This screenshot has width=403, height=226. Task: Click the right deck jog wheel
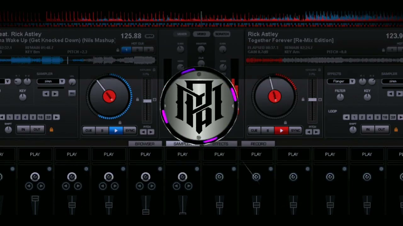(275, 96)
